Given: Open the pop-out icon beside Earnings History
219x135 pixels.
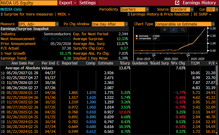Looking at the screenshot, I should (177, 3).
